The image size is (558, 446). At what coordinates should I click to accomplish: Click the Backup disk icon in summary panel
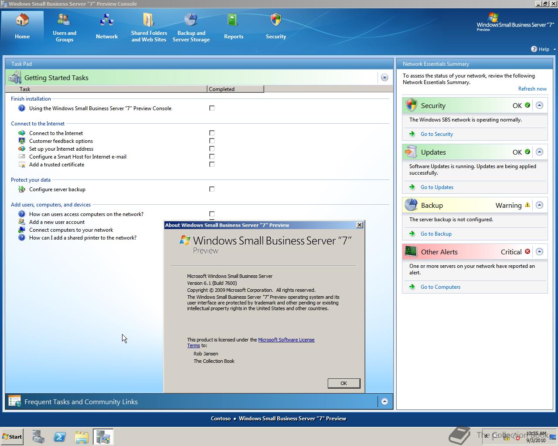click(x=411, y=205)
